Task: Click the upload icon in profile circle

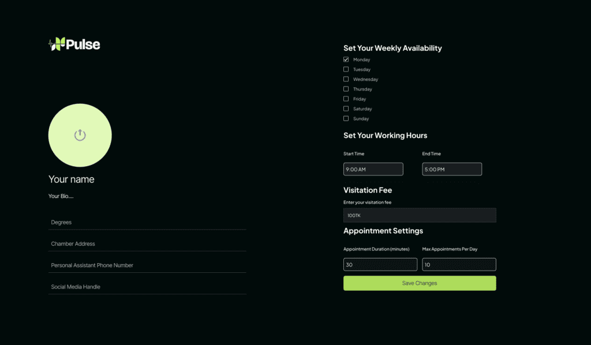Action: (x=80, y=136)
